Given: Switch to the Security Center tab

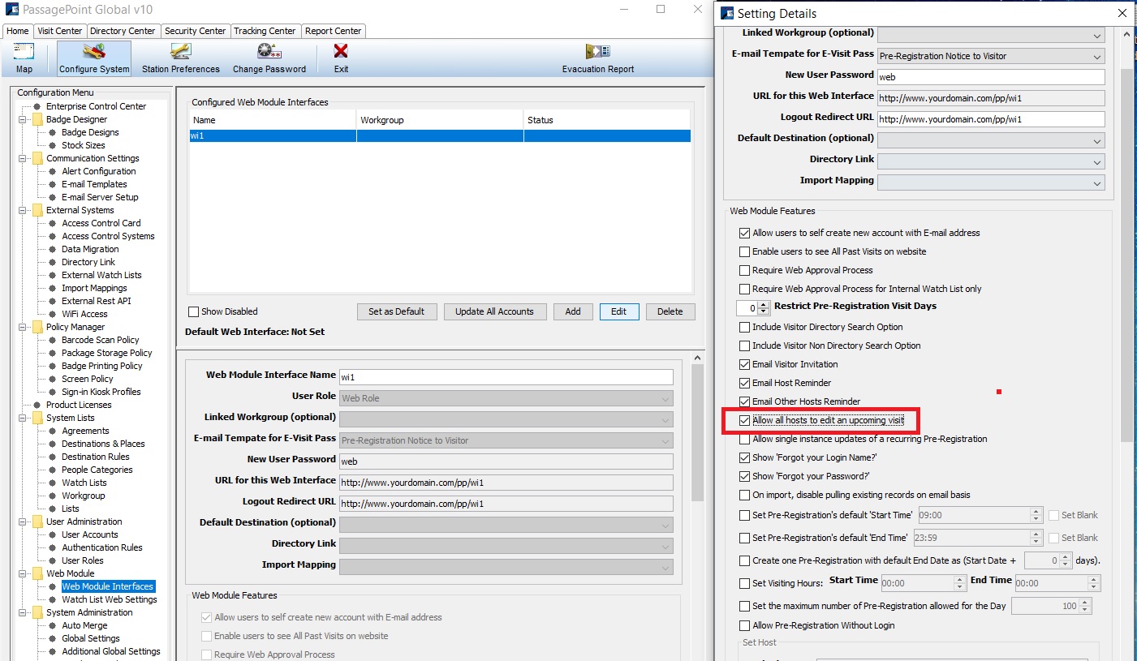Looking at the screenshot, I should click(x=195, y=31).
